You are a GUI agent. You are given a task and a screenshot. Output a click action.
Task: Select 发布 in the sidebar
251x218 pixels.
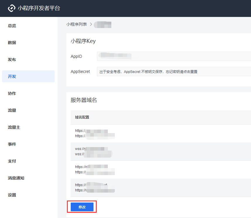pyautogui.click(x=12, y=60)
